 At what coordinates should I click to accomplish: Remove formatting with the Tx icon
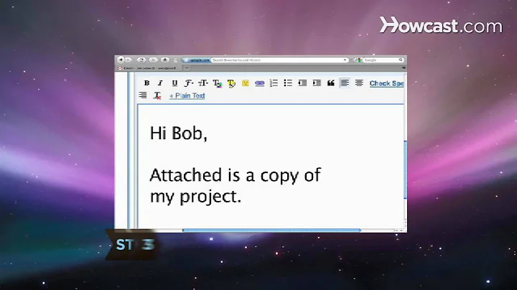[x=157, y=95]
